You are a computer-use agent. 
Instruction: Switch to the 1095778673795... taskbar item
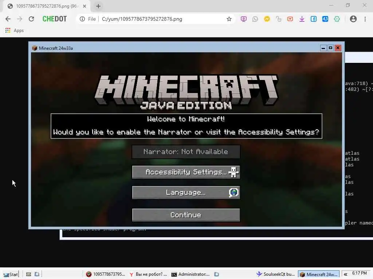tap(106, 274)
